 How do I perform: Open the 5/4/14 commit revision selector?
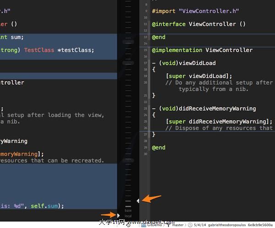199,225
